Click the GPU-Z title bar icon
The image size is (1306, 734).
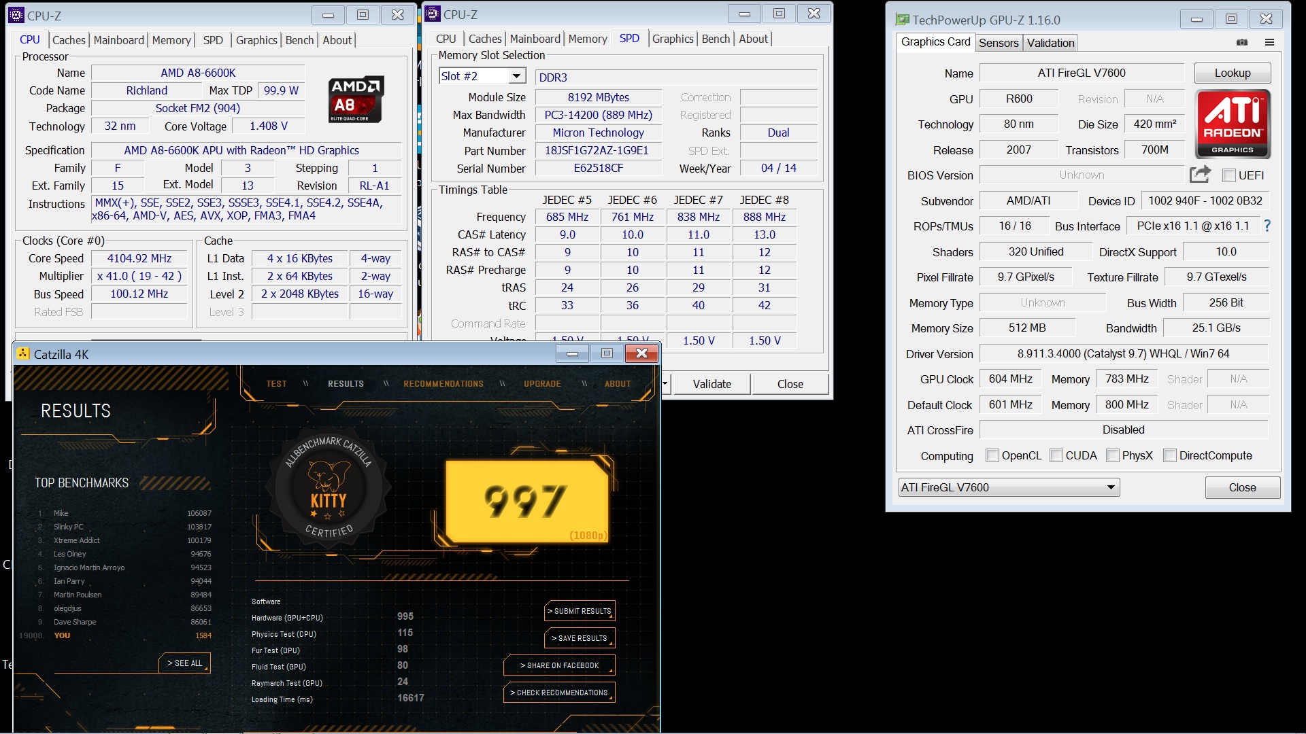tap(902, 20)
